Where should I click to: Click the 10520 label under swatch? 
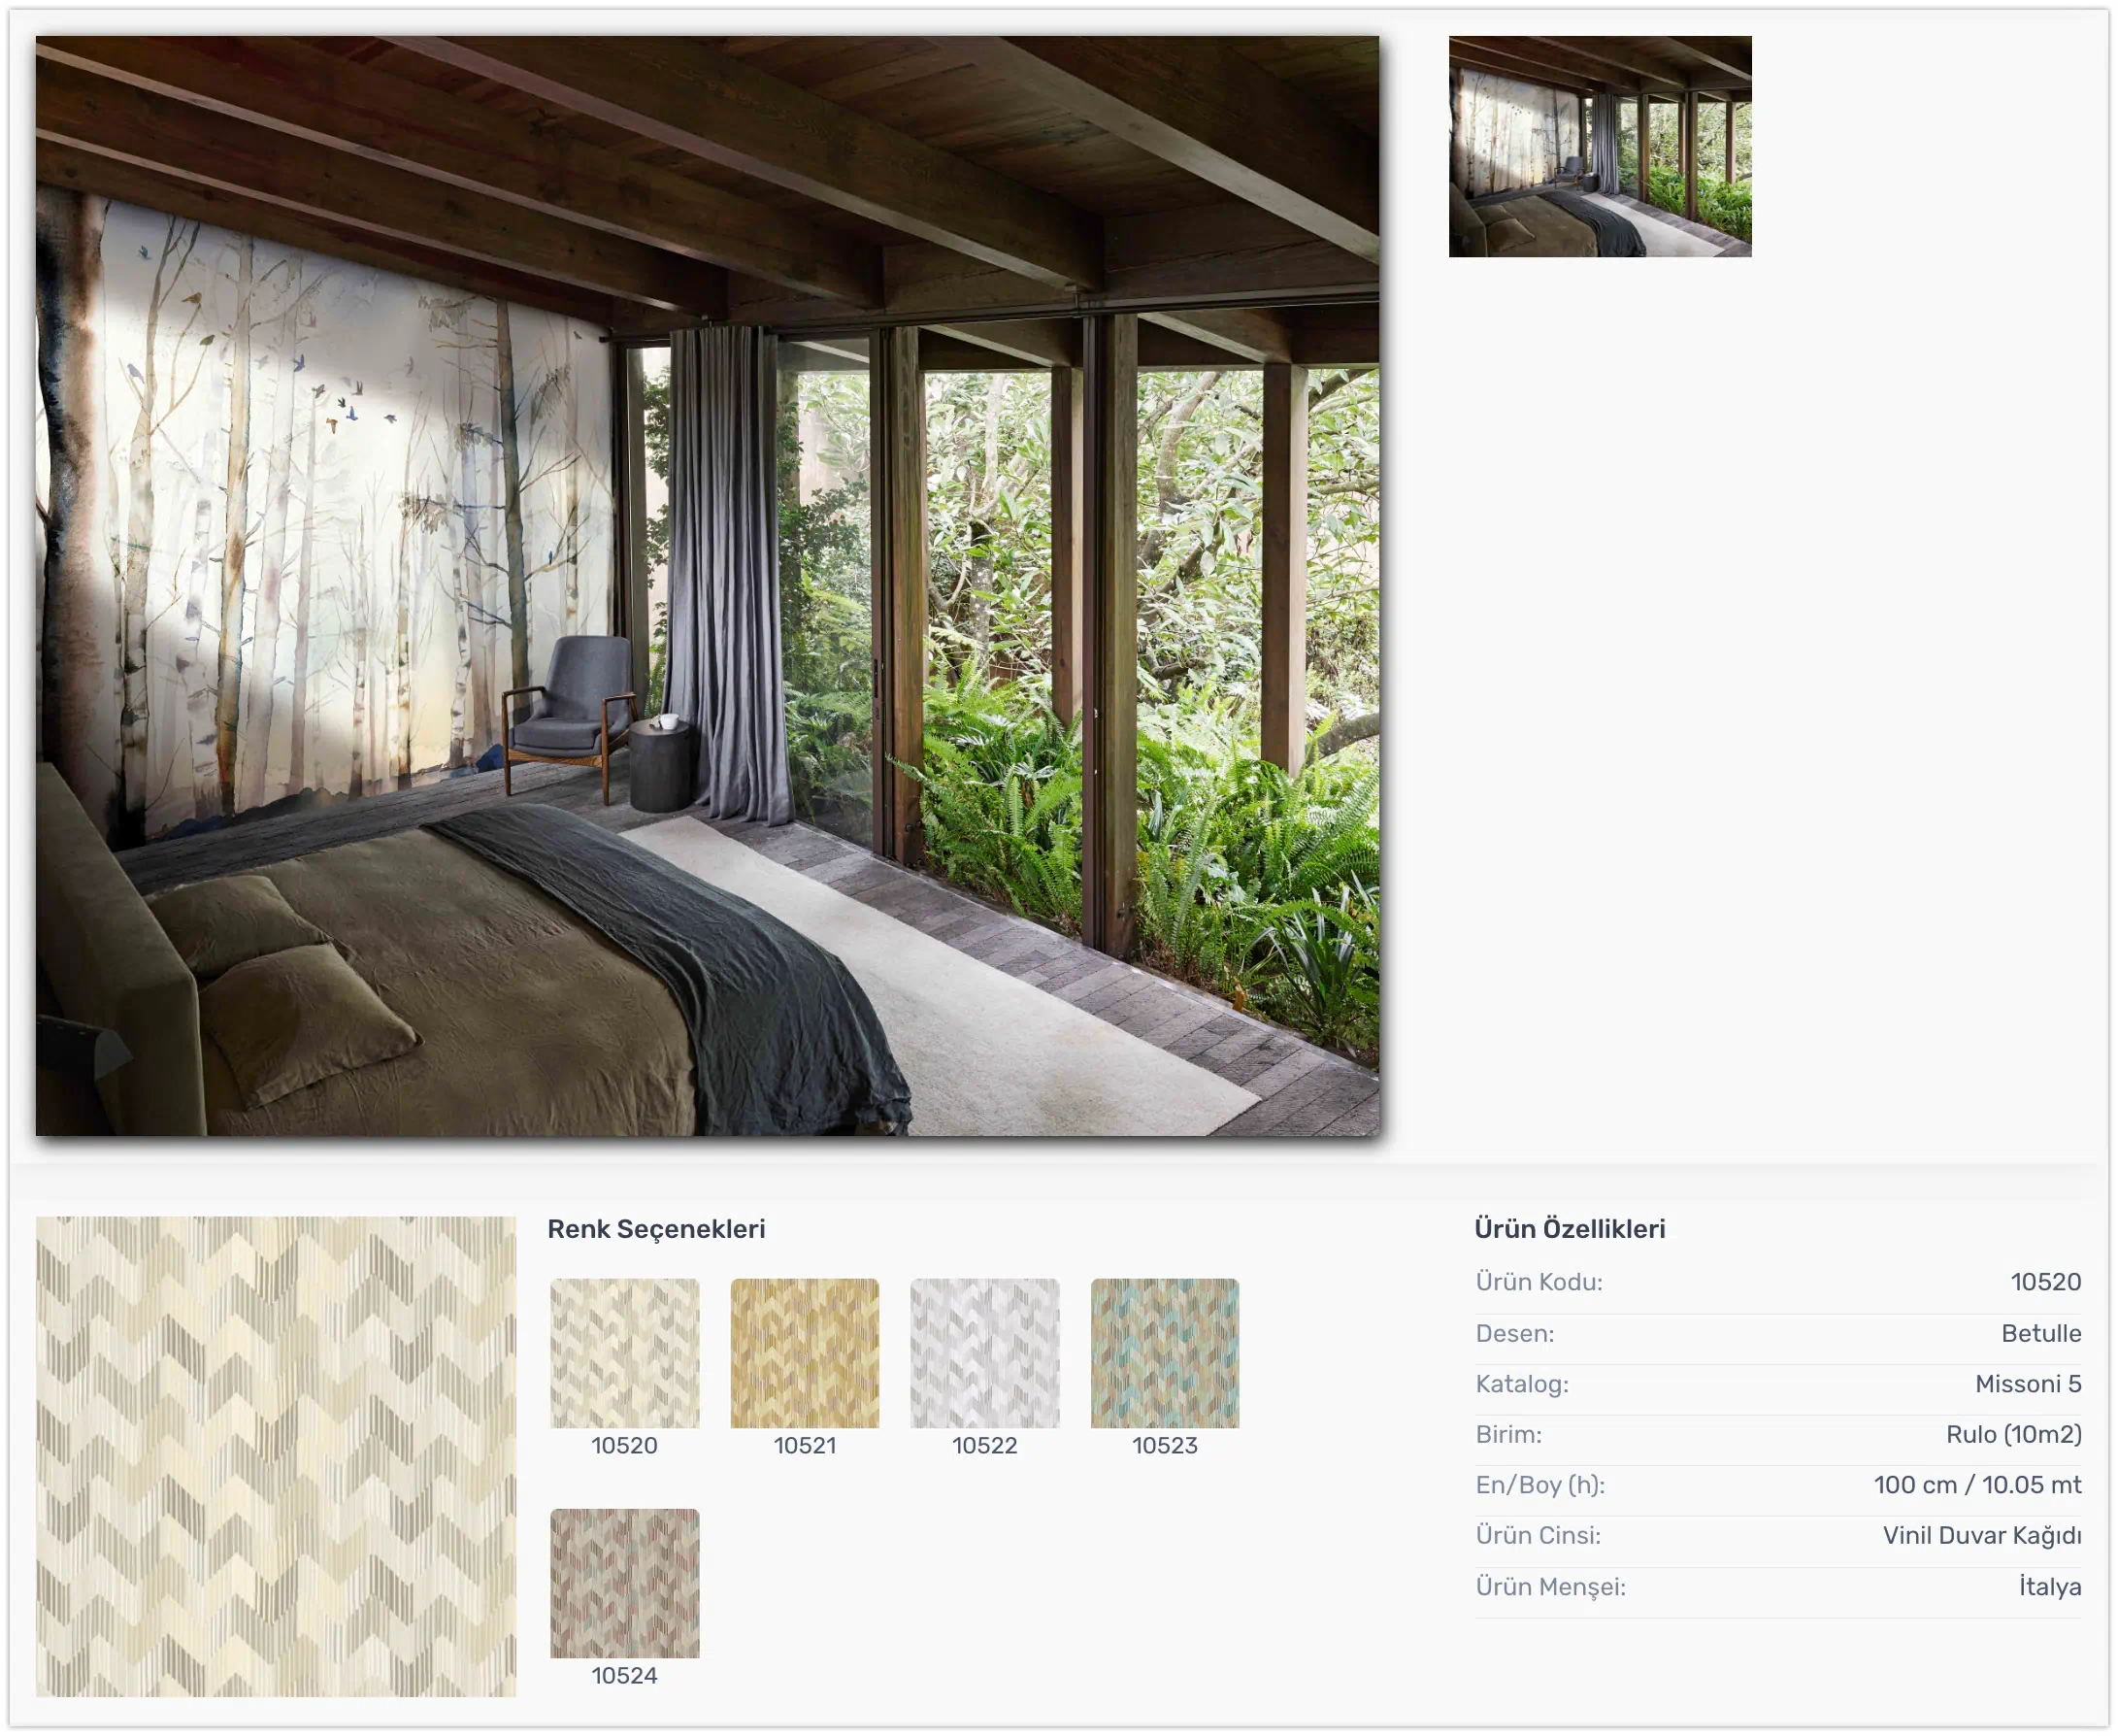click(x=624, y=1445)
